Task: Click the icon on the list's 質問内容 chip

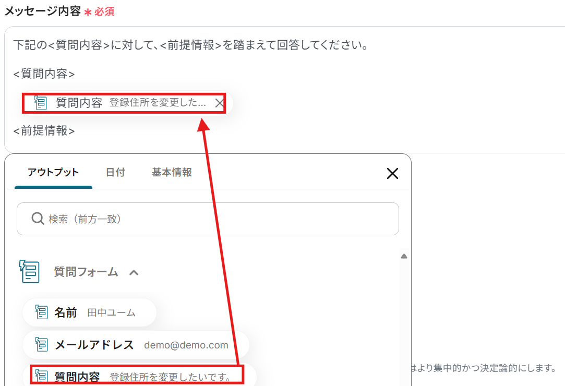Action: point(41,377)
